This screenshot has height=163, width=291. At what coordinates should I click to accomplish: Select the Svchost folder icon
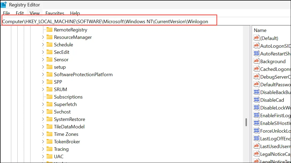pos(49,112)
